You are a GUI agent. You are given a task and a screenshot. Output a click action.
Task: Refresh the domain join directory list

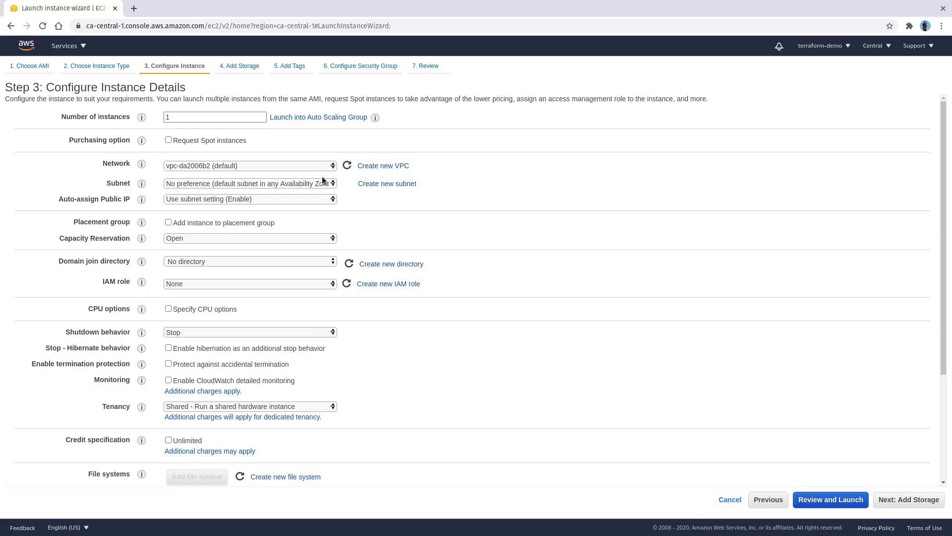tap(349, 264)
